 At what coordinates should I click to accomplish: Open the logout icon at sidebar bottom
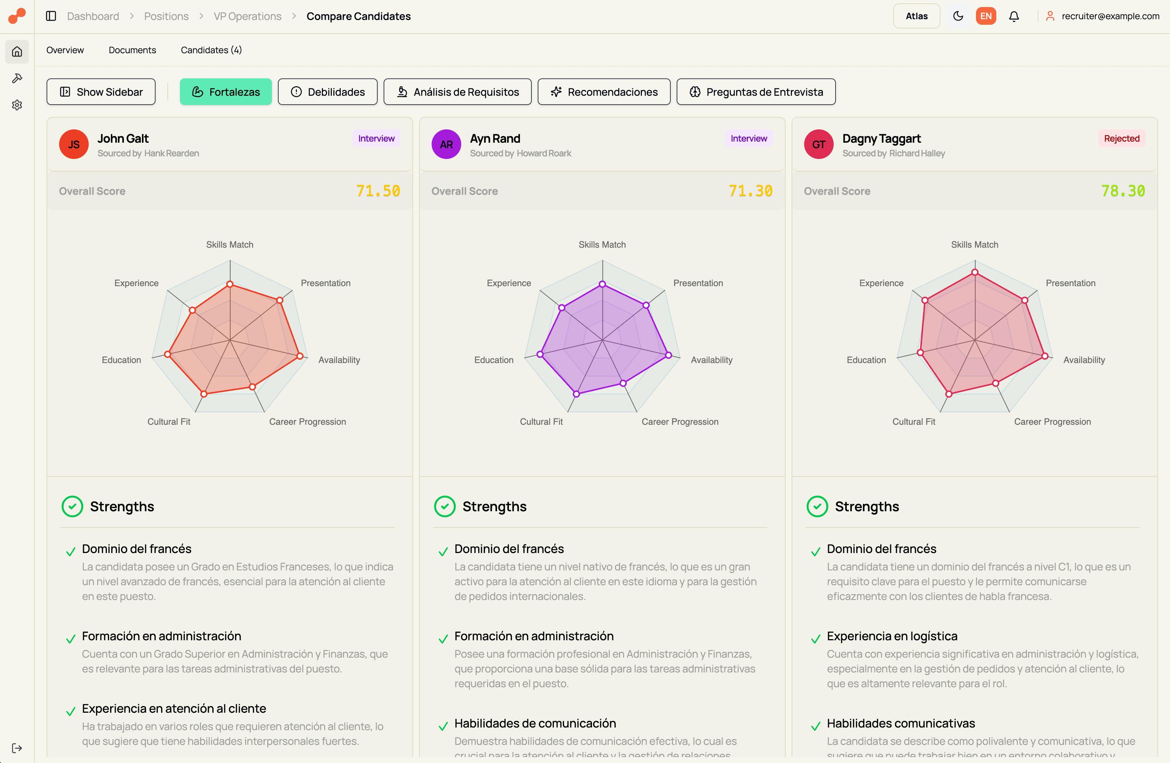(17, 748)
